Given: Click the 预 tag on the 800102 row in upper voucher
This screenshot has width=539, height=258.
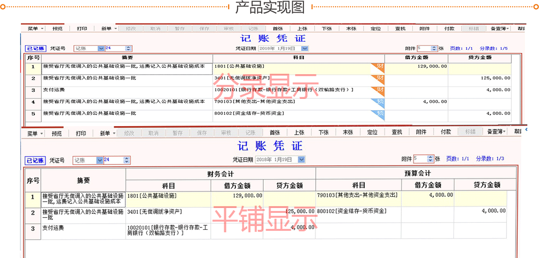Looking at the screenshot, I should click(x=378, y=114).
